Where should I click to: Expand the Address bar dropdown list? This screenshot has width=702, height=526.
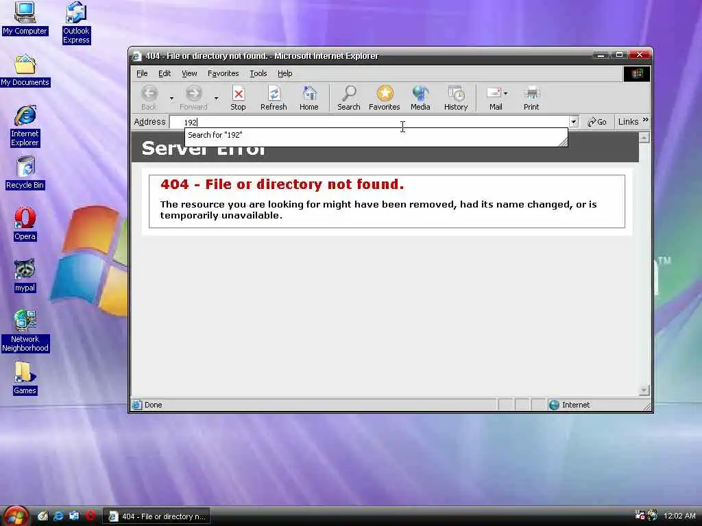pos(574,122)
